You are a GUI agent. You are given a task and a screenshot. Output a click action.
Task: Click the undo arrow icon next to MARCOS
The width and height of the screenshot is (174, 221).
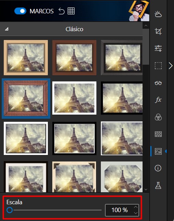pos(62,11)
